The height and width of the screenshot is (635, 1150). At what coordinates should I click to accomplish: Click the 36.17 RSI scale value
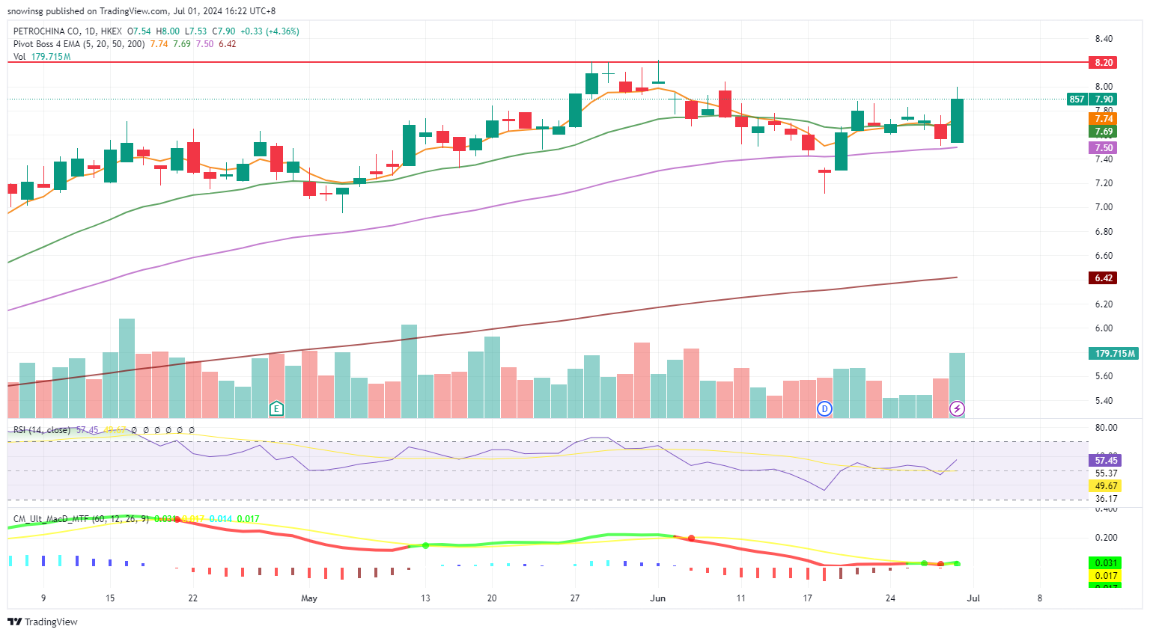coord(1106,499)
